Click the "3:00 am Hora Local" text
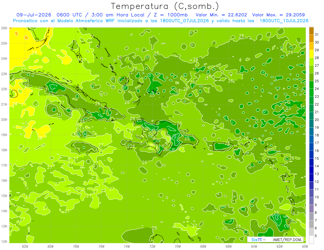 click(117, 15)
